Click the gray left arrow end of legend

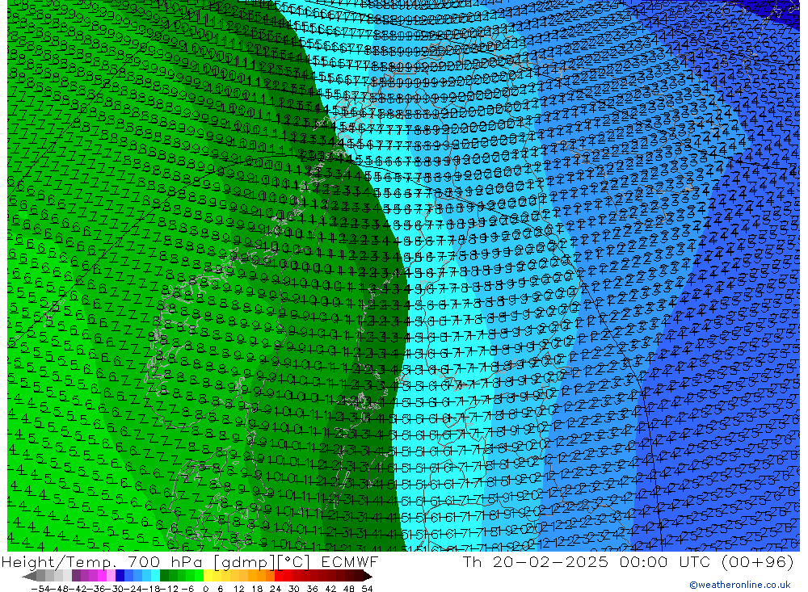(29, 576)
